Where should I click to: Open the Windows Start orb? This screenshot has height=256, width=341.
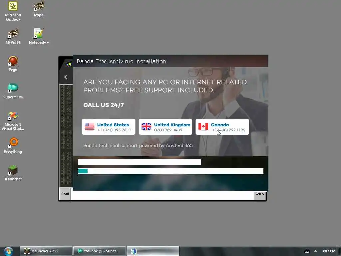(x=8, y=251)
